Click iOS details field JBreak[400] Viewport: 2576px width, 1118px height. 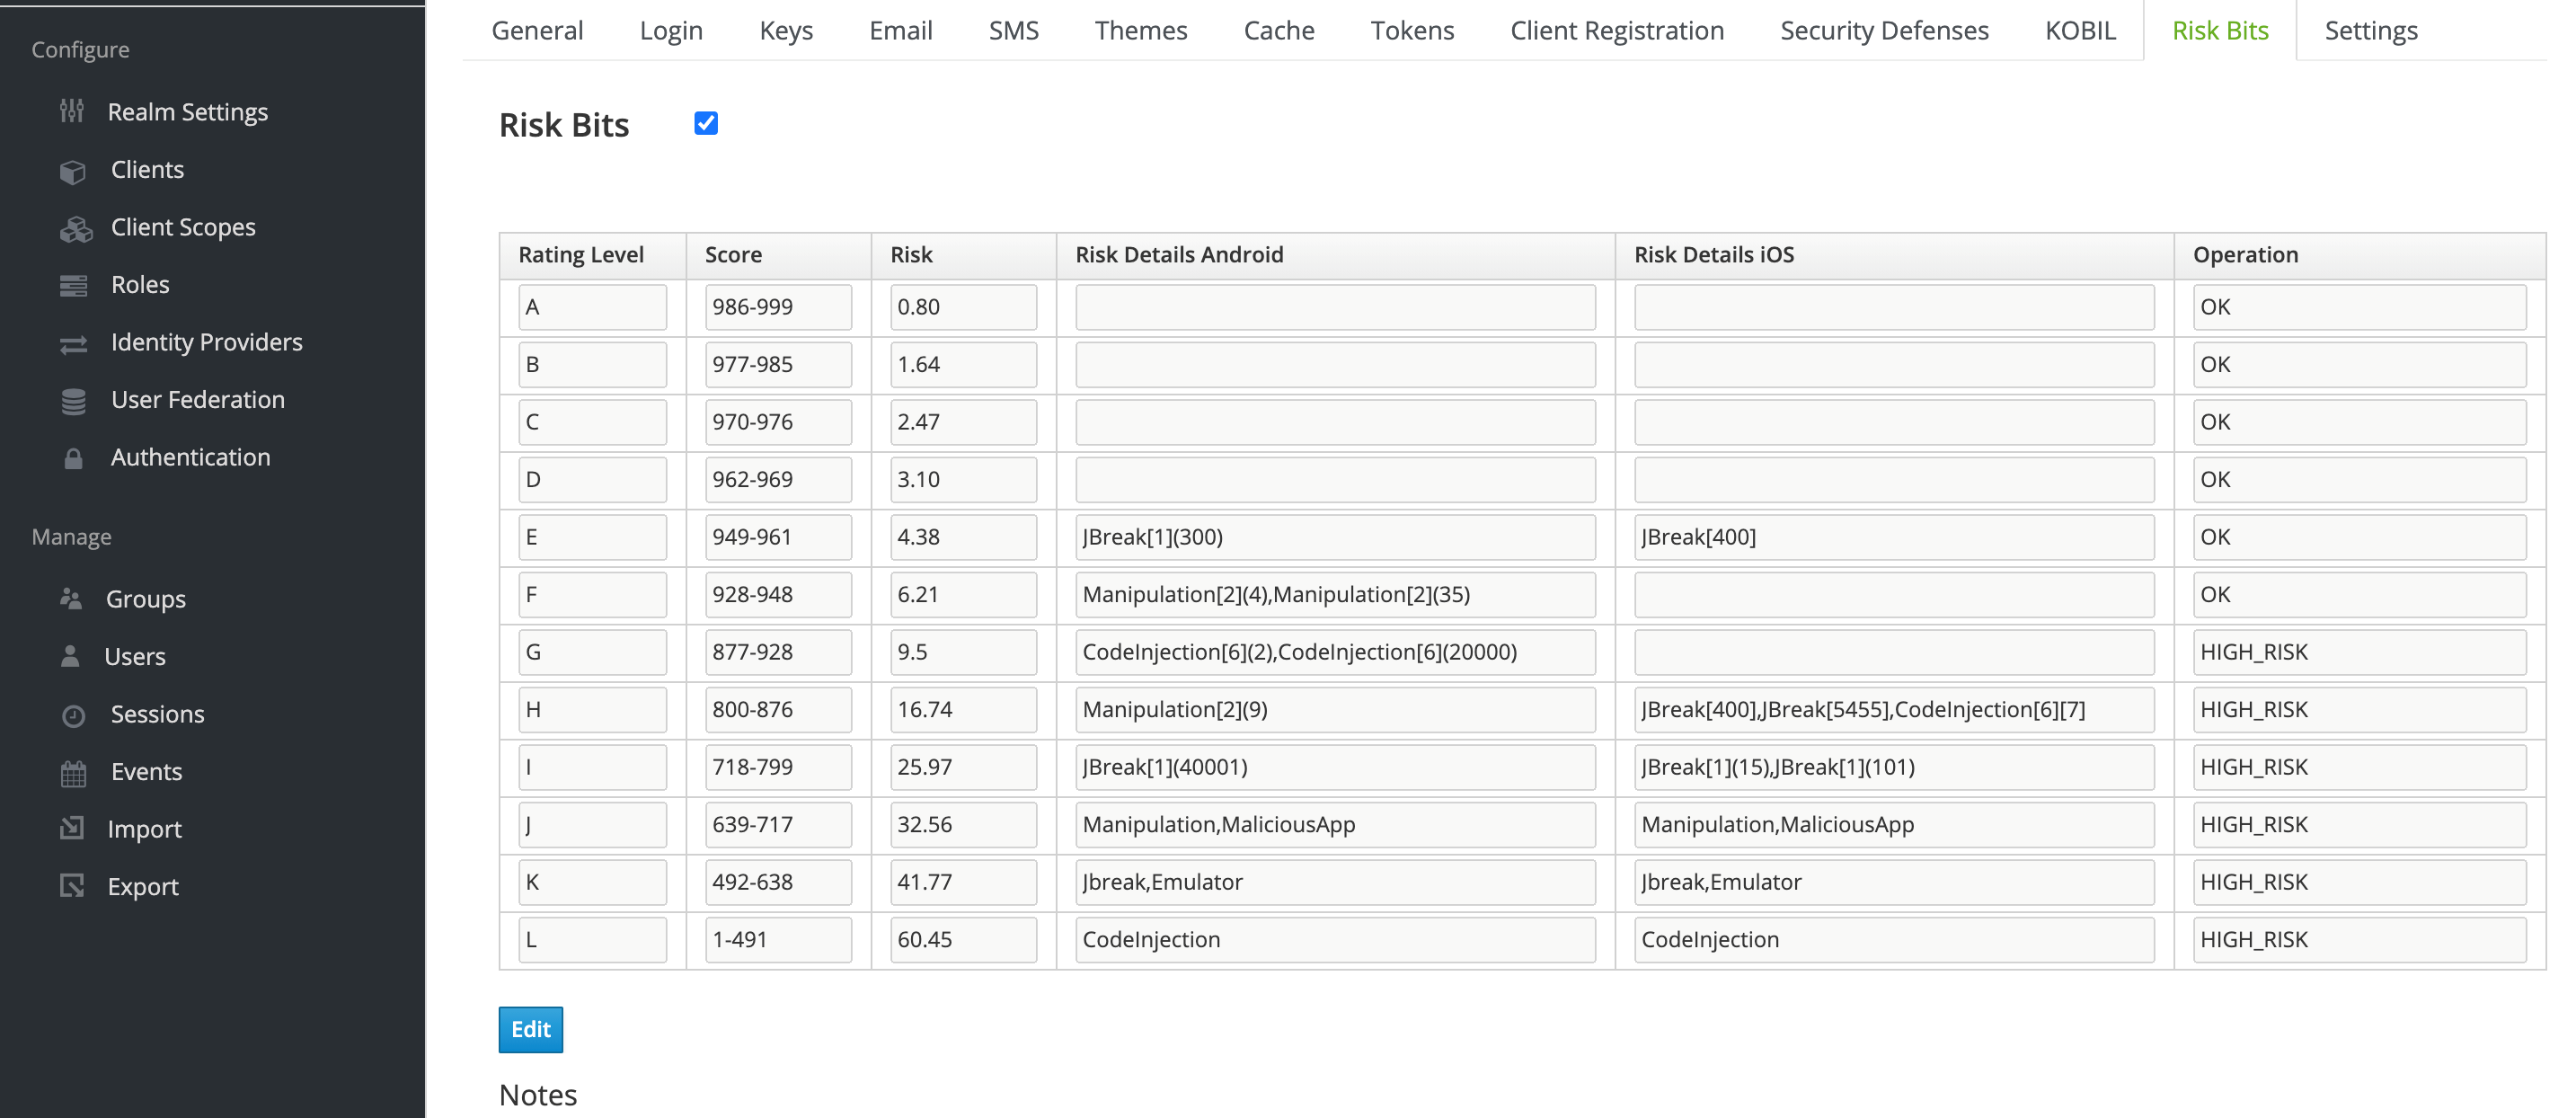[x=1894, y=537]
